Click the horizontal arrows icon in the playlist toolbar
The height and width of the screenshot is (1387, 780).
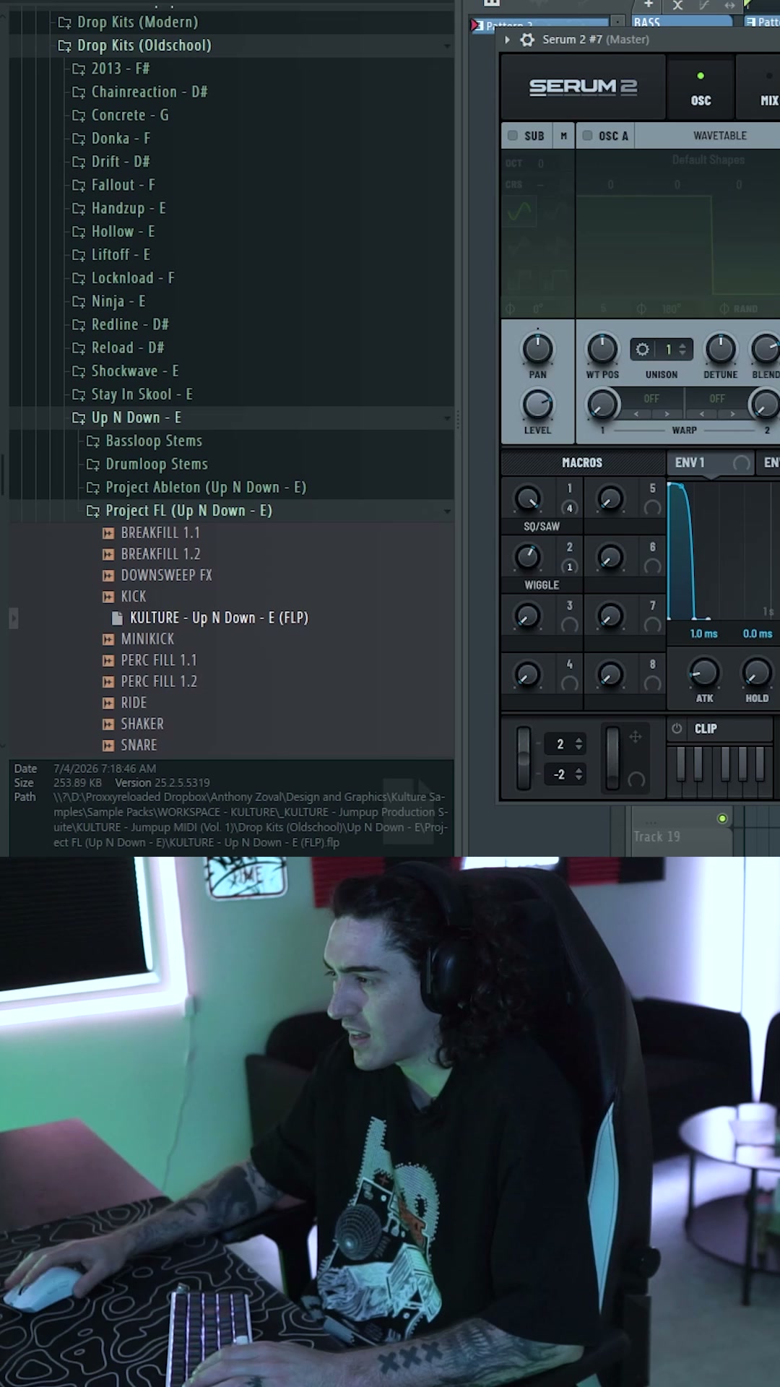[729, 5]
